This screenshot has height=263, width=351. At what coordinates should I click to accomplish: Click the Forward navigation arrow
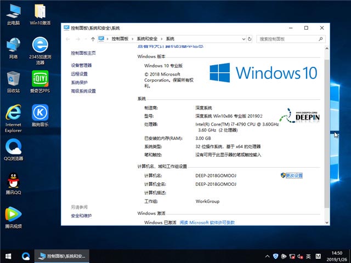coord(78,39)
